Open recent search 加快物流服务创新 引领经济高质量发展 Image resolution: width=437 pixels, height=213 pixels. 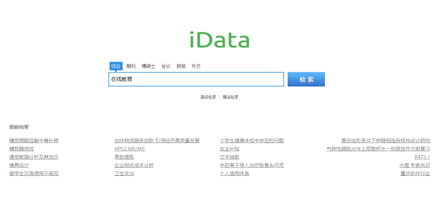(157, 141)
